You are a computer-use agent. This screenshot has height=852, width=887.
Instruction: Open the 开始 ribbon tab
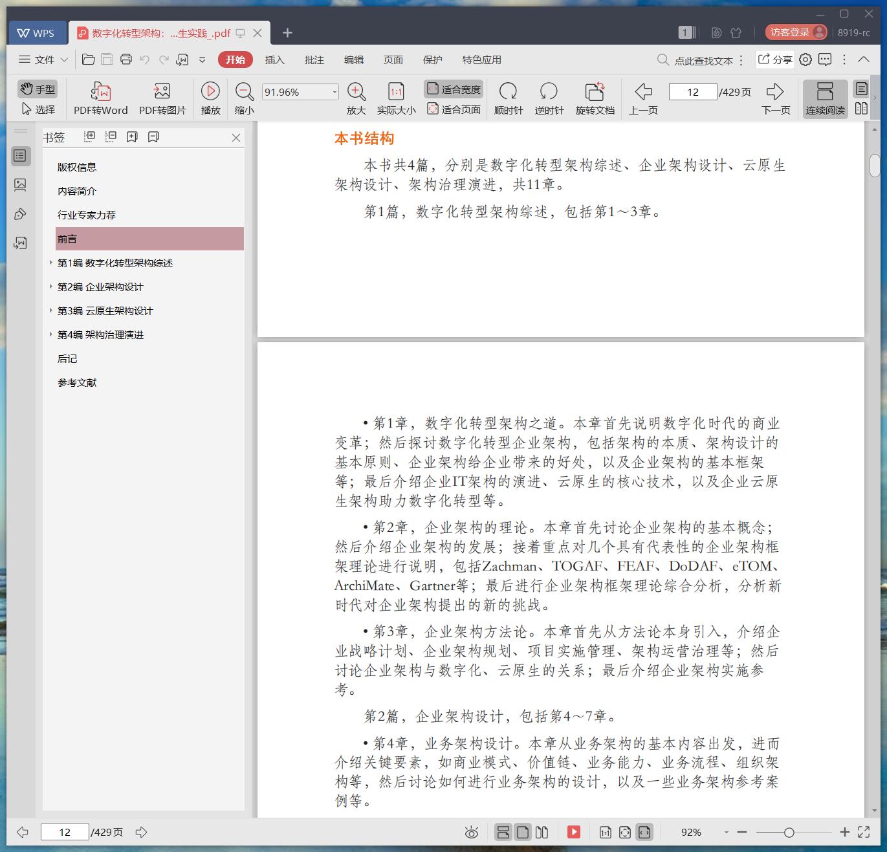(x=235, y=60)
